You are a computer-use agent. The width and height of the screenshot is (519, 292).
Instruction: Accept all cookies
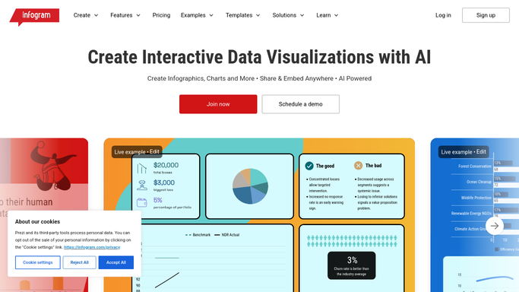pyautogui.click(x=116, y=262)
